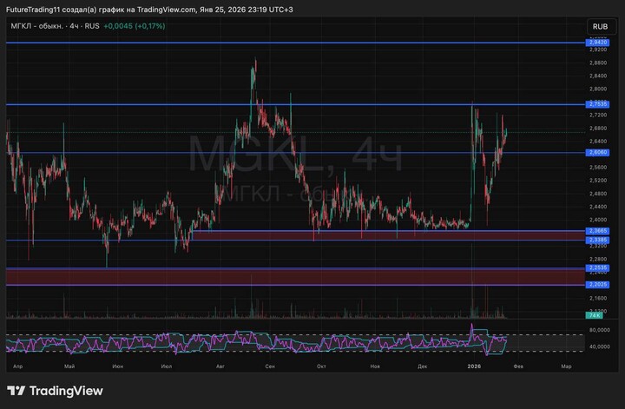
Task: Open the RUB currency selector
Action: coord(599,27)
